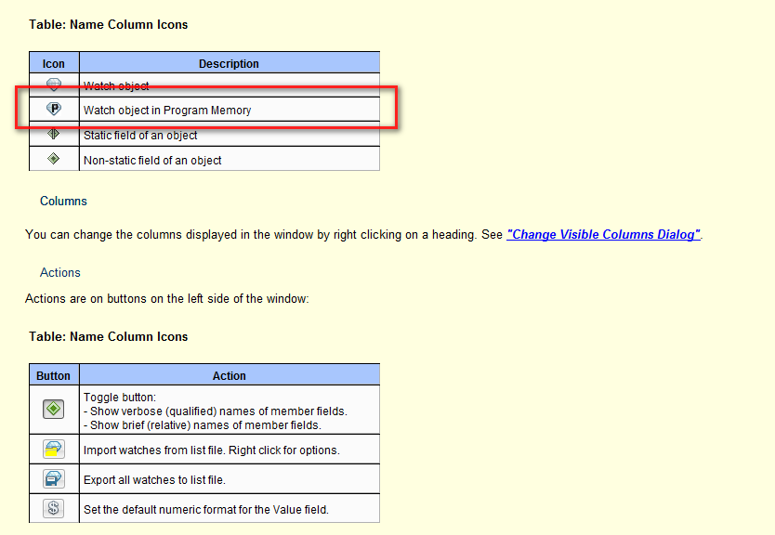
Task: Click the Static field half-filled diamond icon
Action: coord(53,134)
